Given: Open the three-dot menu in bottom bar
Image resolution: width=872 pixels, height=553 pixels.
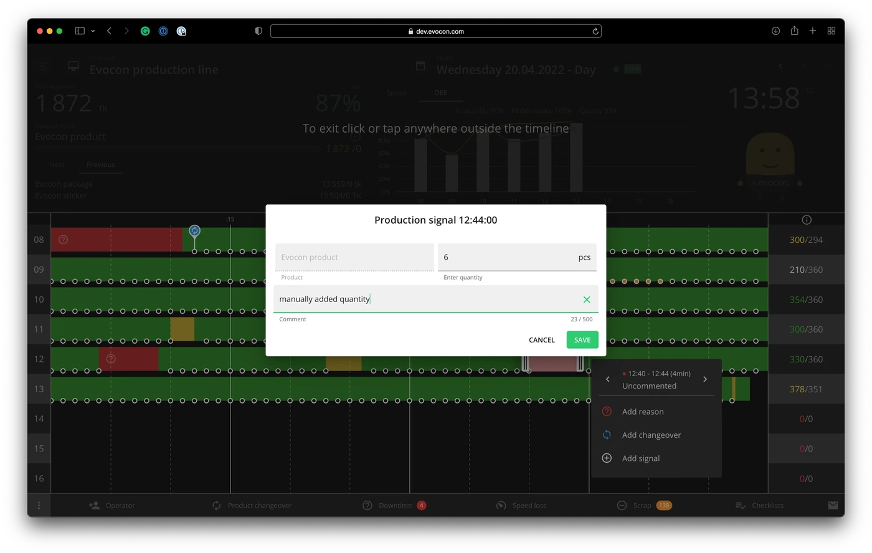Looking at the screenshot, I should pyautogui.click(x=39, y=505).
